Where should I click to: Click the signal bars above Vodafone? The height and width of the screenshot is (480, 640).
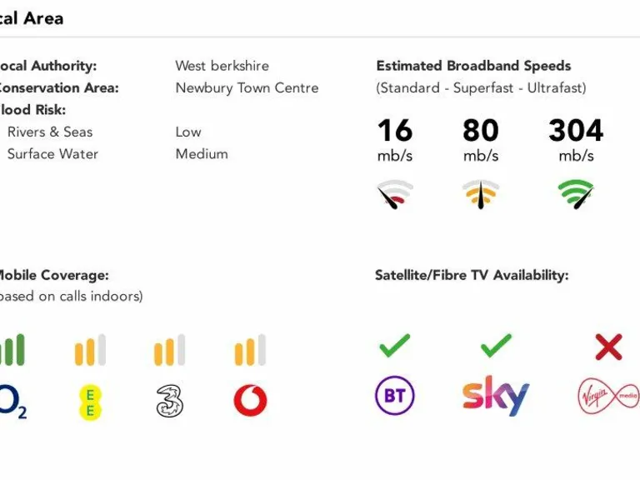click(x=250, y=350)
